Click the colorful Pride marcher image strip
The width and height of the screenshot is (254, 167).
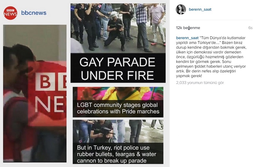click(118, 93)
